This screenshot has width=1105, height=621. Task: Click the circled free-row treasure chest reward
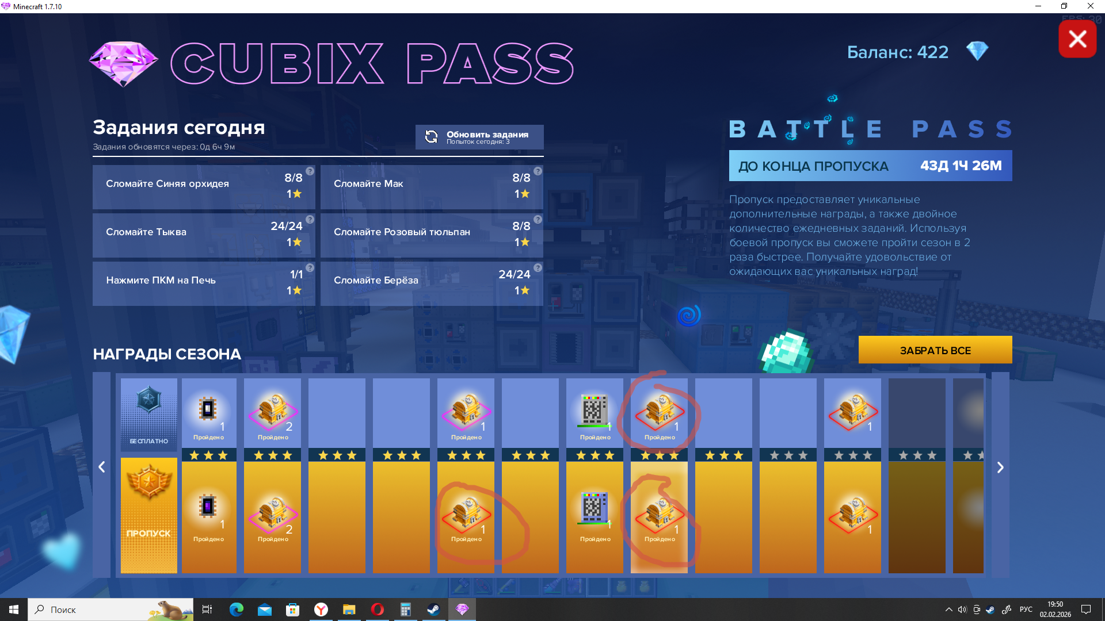pyautogui.click(x=659, y=411)
